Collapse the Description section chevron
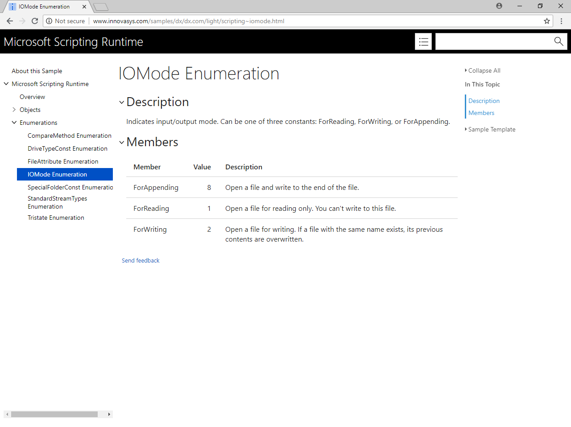The image size is (571, 427). 121,103
